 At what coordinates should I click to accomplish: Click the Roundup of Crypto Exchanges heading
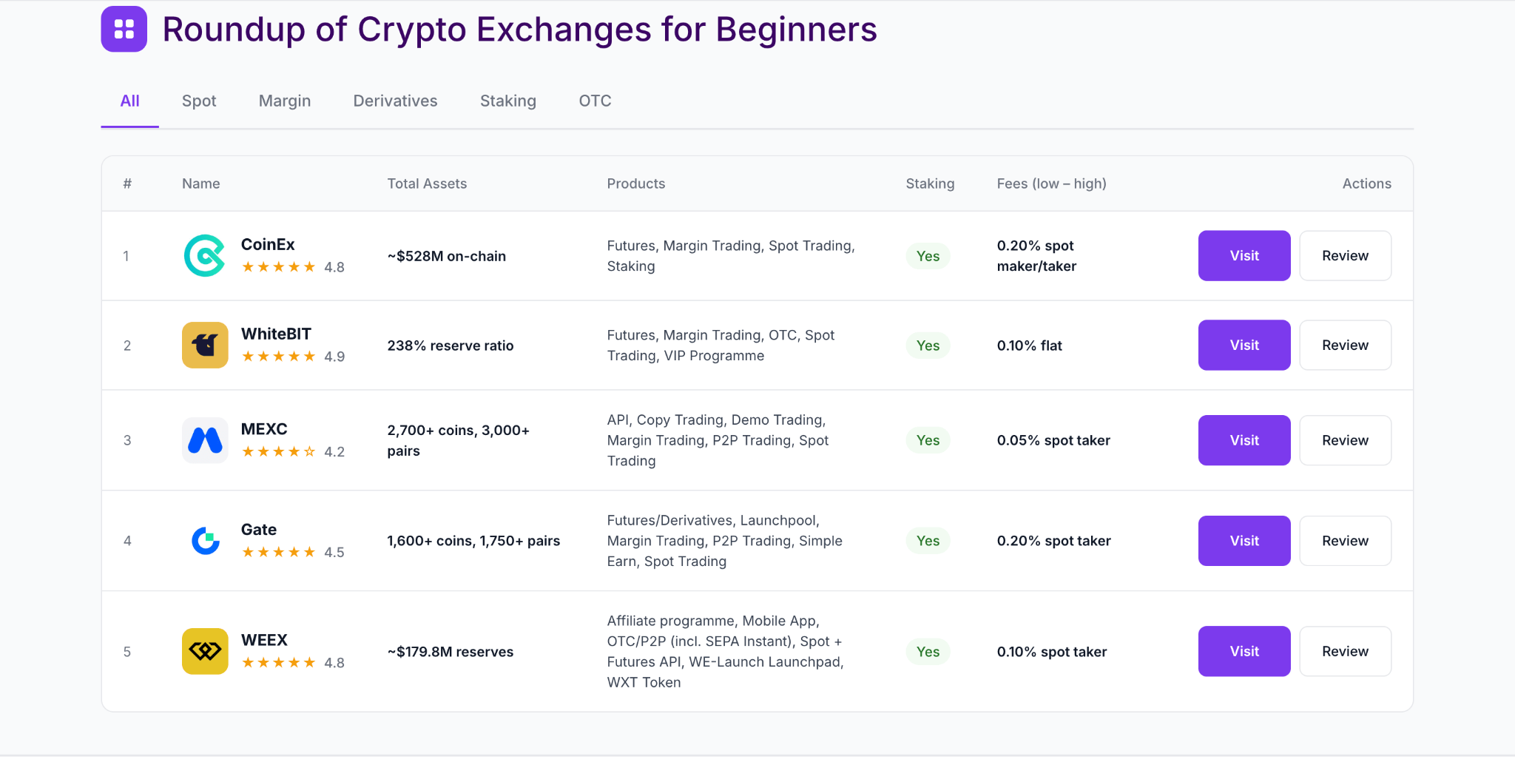coord(519,30)
